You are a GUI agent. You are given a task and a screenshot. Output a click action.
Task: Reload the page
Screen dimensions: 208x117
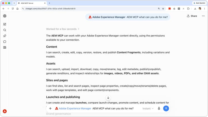[13, 9]
